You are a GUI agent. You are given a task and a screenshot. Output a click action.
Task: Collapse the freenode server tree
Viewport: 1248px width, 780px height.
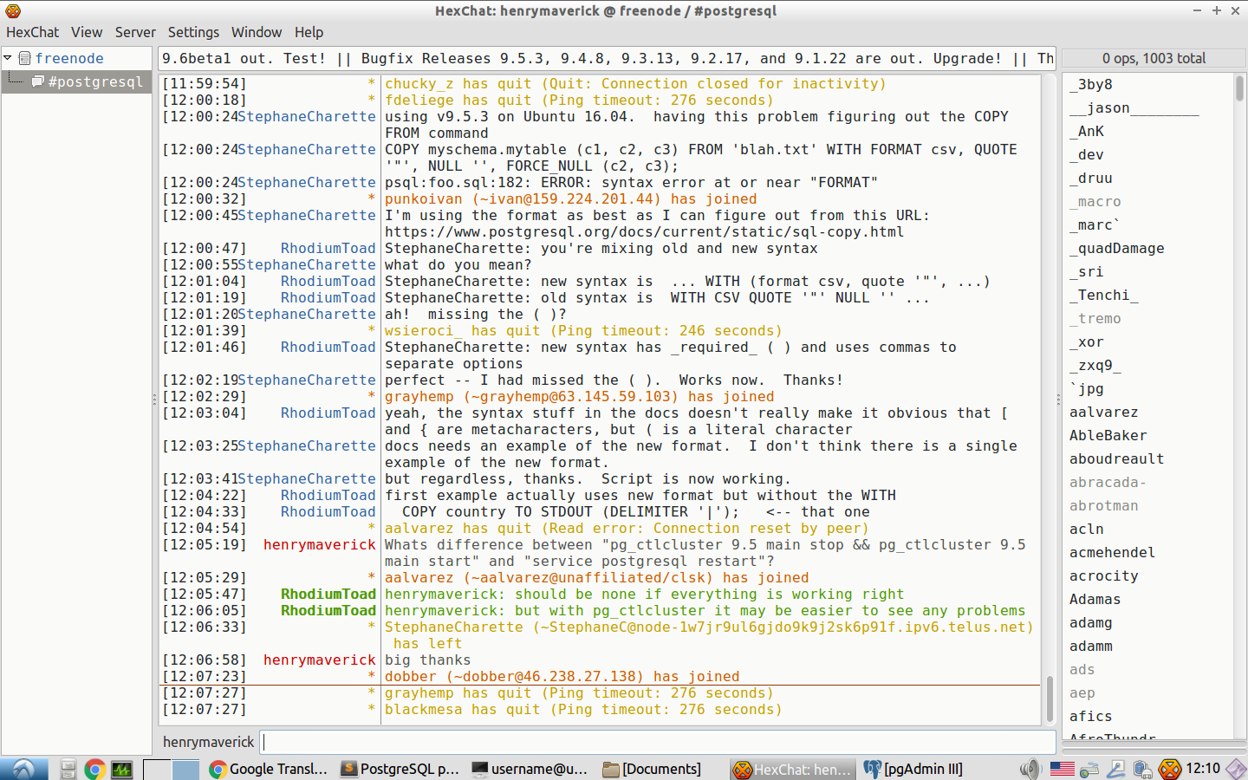tap(8, 58)
